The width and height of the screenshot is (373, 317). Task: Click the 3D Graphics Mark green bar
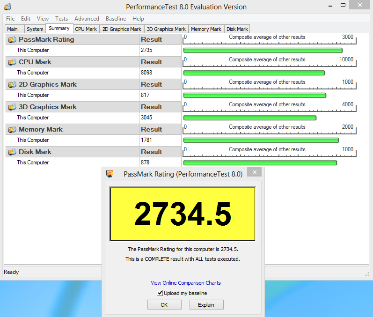point(250,118)
